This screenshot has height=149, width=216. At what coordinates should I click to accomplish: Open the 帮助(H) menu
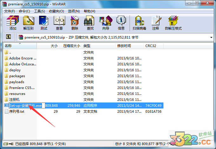(90, 11)
